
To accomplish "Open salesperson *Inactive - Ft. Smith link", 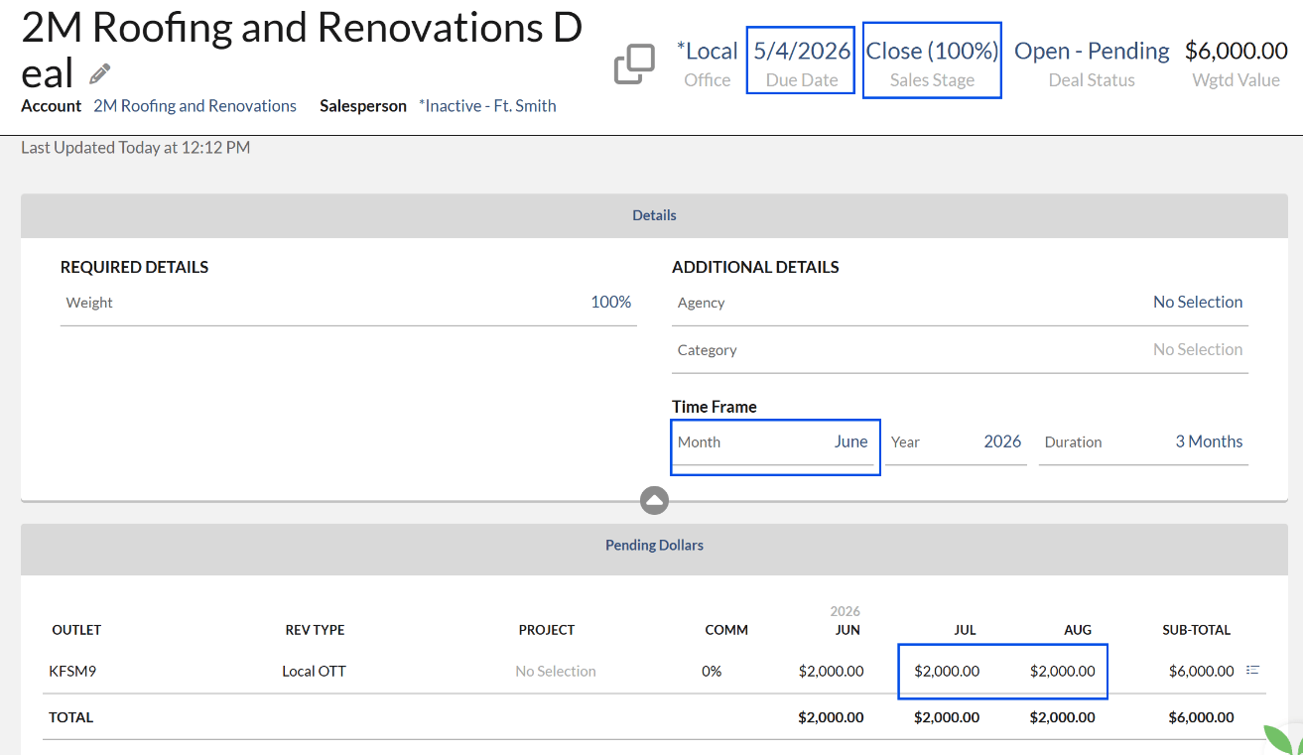I will (x=487, y=106).
